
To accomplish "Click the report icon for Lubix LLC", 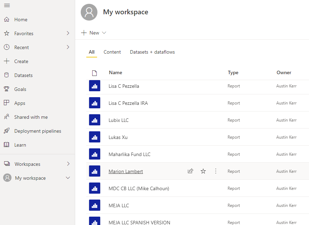I will 95,120.
